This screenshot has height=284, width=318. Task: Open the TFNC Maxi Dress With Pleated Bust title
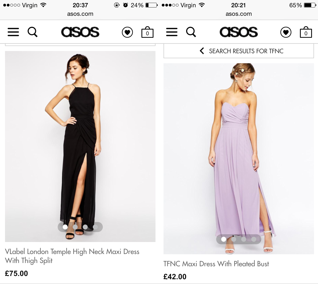pos(216,264)
